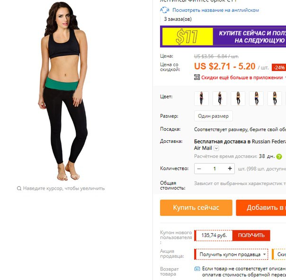Click the return policy icon
Image resolution: width=286 pixels, height=280 pixels.
[x=197, y=269]
